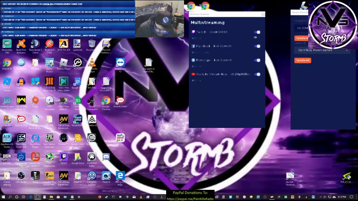Open the Godot Engine desktop icon
This screenshot has height=201, width=358.
(7, 102)
